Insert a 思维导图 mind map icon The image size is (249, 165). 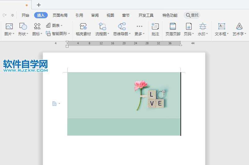click(122, 26)
